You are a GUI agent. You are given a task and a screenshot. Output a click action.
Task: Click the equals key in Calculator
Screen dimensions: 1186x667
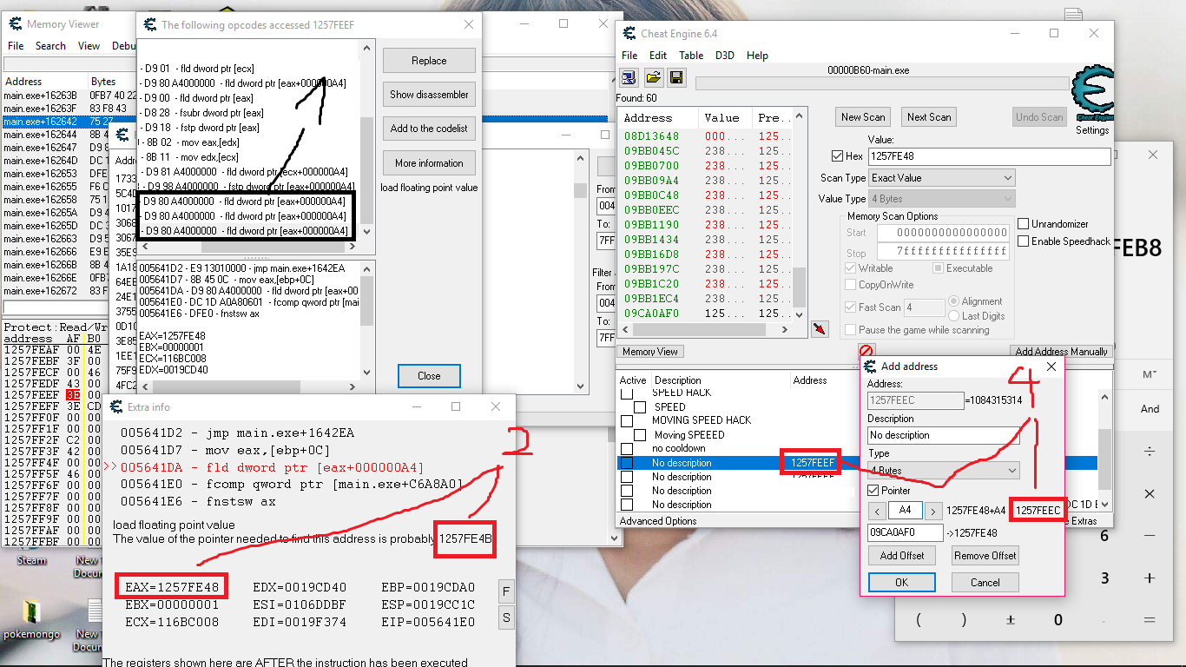click(1150, 620)
